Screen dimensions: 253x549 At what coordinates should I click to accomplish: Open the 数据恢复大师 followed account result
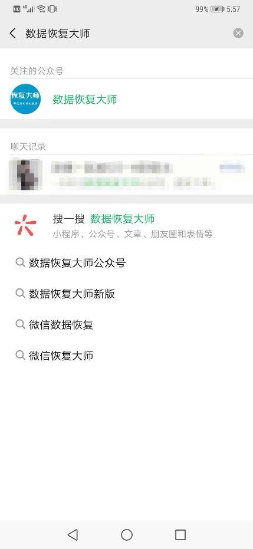[x=126, y=99]
